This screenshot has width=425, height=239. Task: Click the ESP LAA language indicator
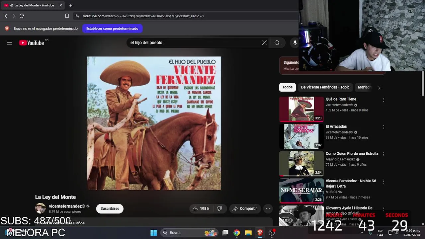coord(380,233)
